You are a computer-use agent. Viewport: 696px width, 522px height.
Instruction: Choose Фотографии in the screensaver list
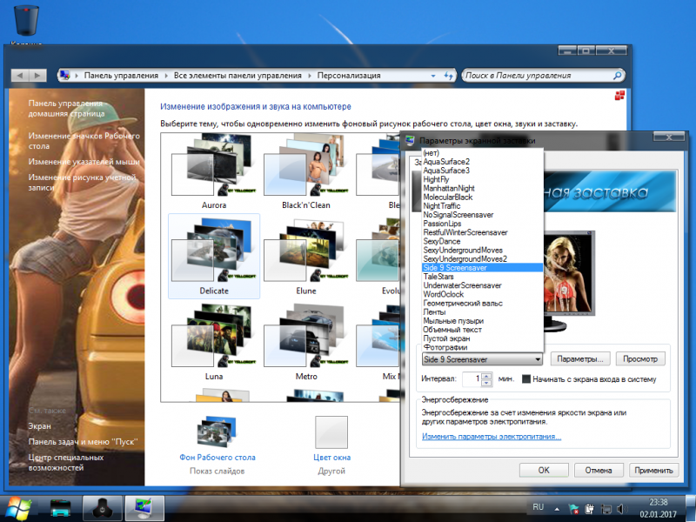[483, 347]
